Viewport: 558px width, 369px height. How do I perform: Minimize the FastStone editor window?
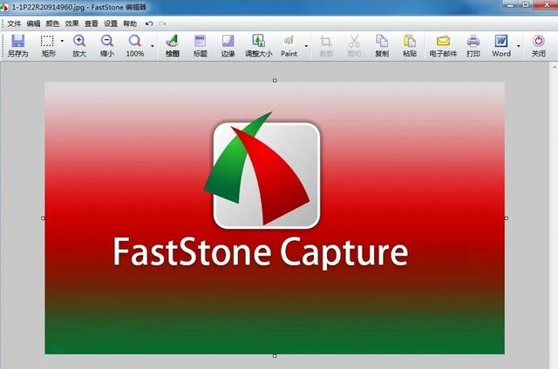pos(511,5)
